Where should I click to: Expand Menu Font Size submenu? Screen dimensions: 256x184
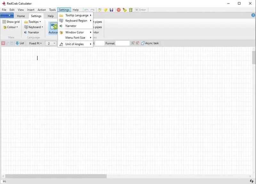tap(76, 37)
